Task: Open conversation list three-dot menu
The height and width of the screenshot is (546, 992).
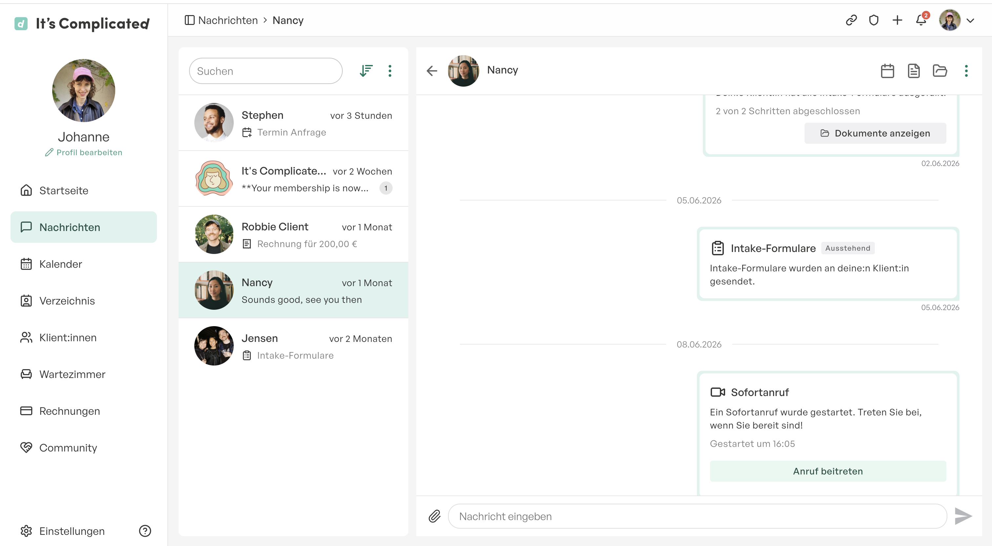Action: point(390,71)
